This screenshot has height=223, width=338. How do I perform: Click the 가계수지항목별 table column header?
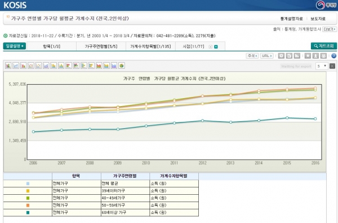tap(174, 176)
